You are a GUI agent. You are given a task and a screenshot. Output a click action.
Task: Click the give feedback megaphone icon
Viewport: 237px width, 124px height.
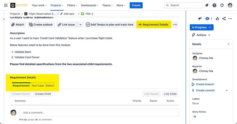tap(200, 19)
